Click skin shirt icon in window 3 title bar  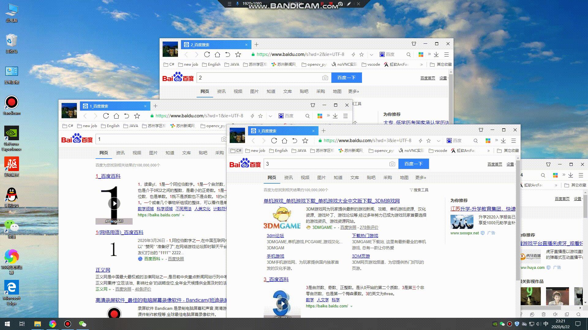coord(481,130)
